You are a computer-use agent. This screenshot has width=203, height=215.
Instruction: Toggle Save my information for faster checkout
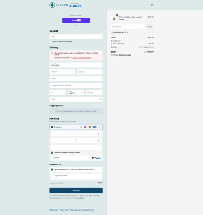[52, 170]
